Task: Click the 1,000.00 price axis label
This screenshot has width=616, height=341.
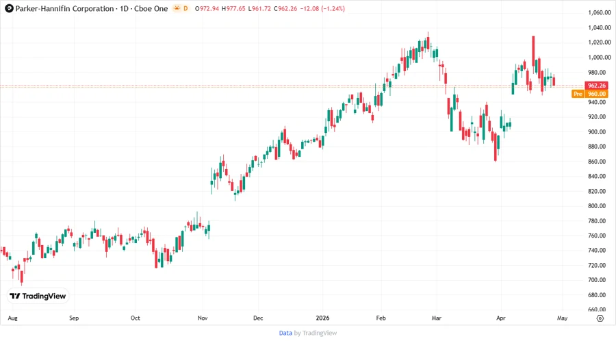Action: tap(600, 58)
